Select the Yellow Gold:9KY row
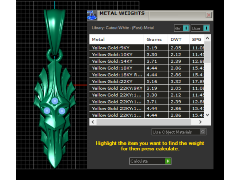The height and width of the screenshot is (180, 241). [147, 48]
